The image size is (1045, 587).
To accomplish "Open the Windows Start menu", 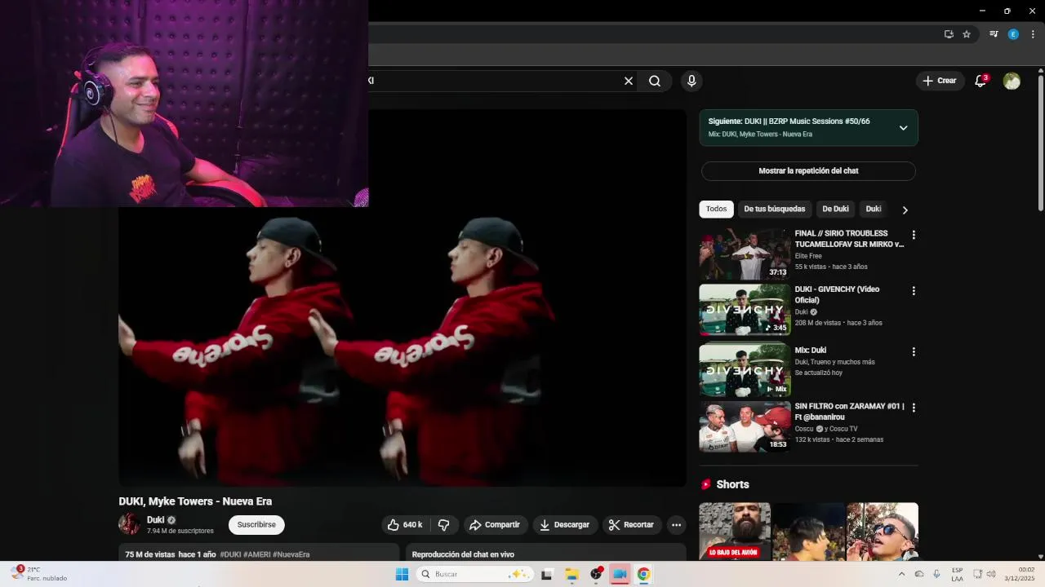I will [402, 574].
